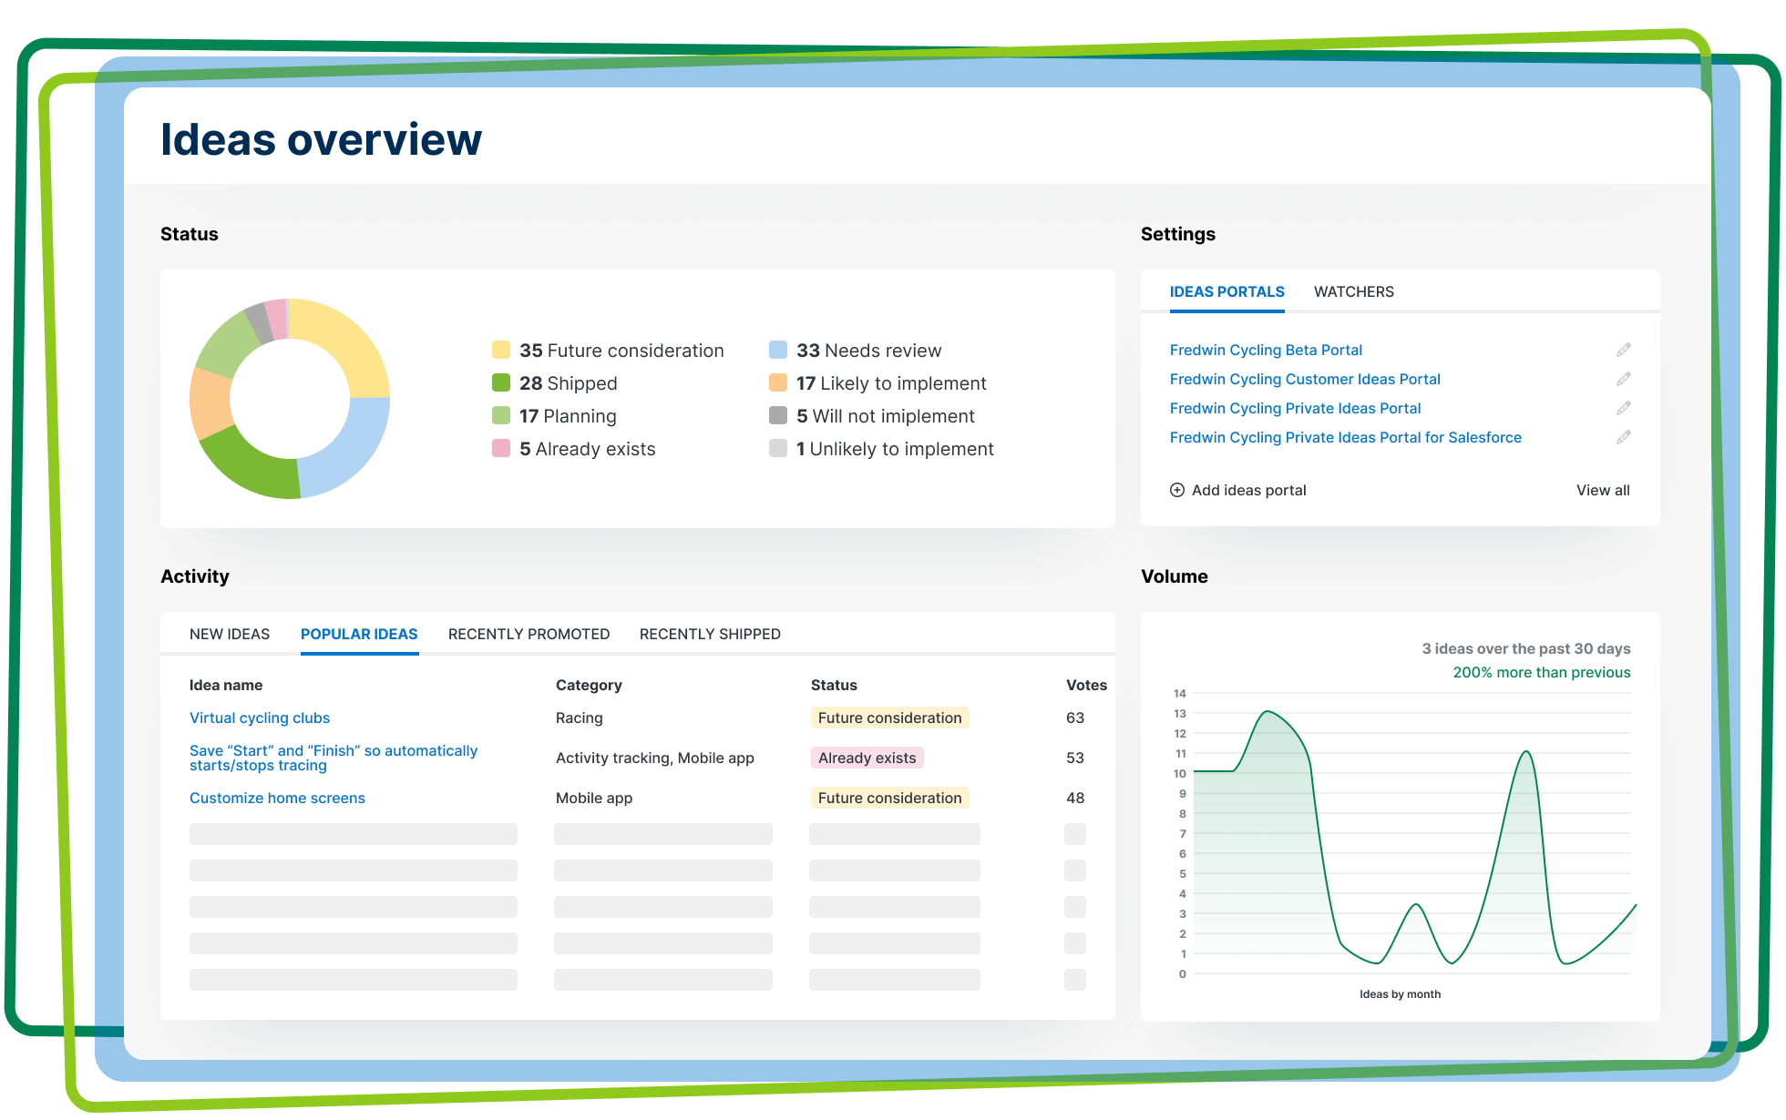Switch to the RECENTLY SHIPPED tab
The image size is (1786, 1120).
[x=710, y=634]
